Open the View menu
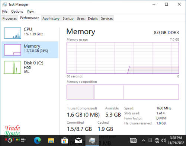Image resolution: width=186 pixels, height=146 pixels. tap(30, 12)
